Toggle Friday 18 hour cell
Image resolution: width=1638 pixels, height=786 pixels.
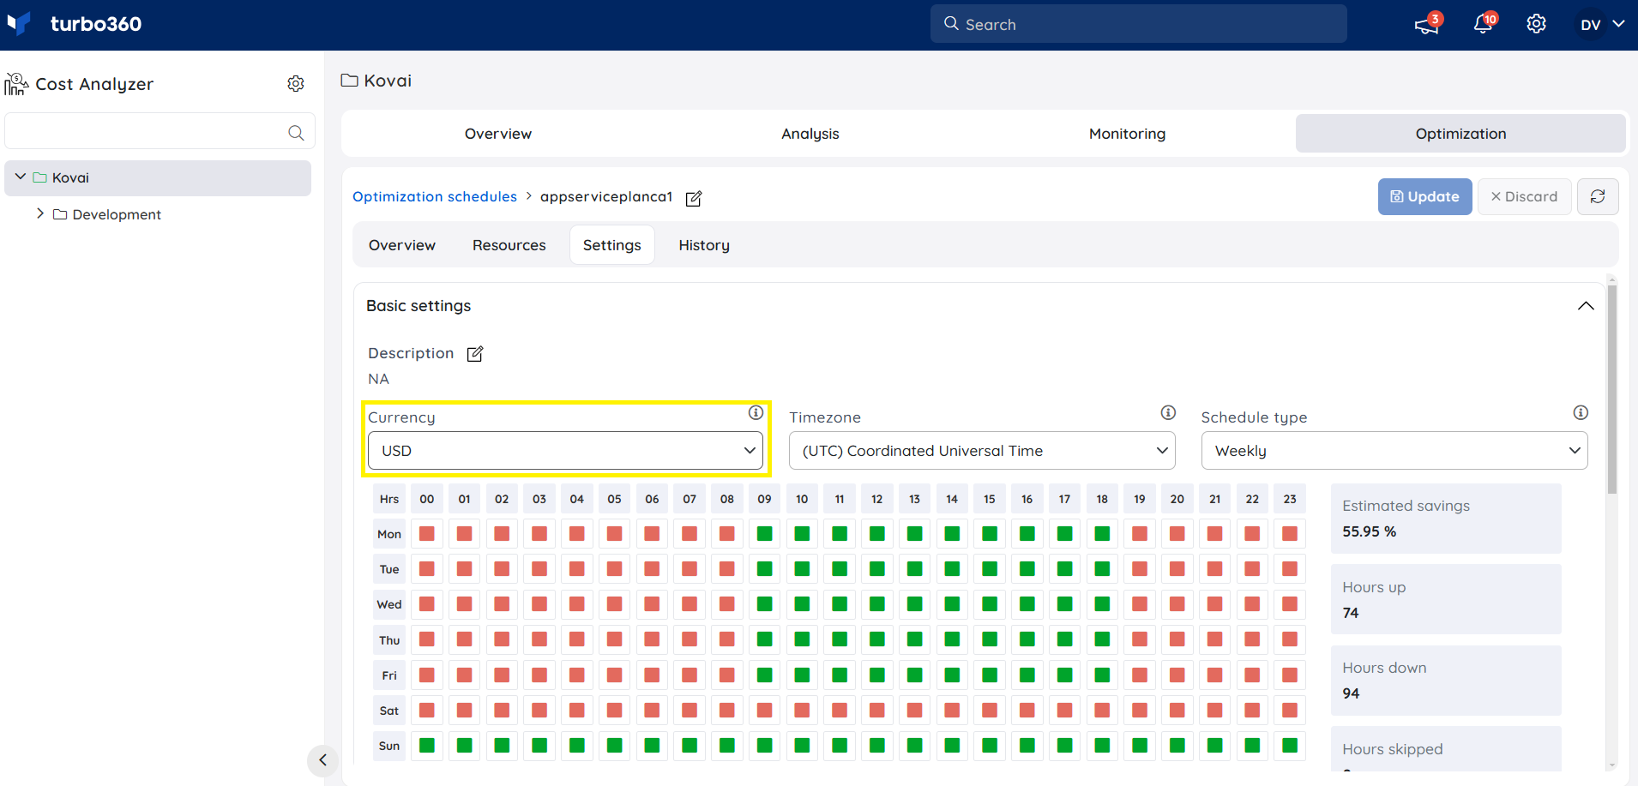1102,675
